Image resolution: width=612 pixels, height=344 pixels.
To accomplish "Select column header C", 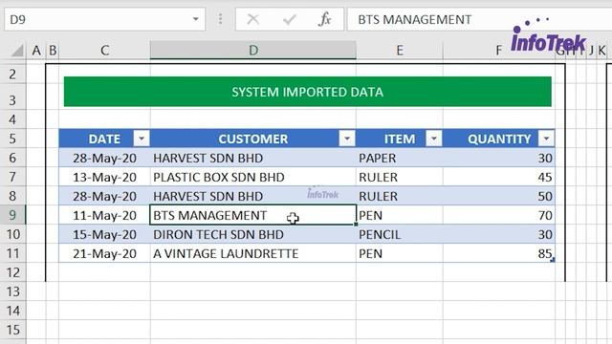I will (104, 51).
